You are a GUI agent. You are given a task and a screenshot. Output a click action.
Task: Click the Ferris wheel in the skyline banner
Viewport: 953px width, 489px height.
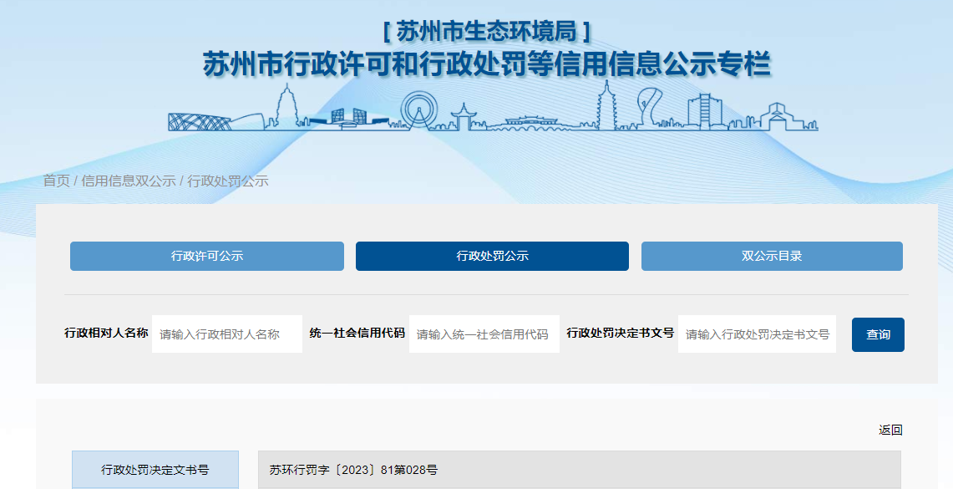[x=417, y=111]
